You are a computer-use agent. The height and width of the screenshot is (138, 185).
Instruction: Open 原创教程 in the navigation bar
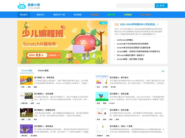[x=78, y=15]
